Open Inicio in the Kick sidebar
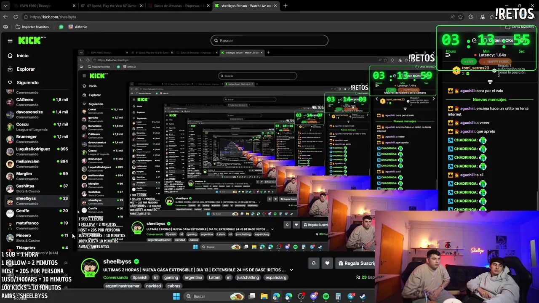The height and width of the screenshot is (303, 539). click(x=22, y=56)
